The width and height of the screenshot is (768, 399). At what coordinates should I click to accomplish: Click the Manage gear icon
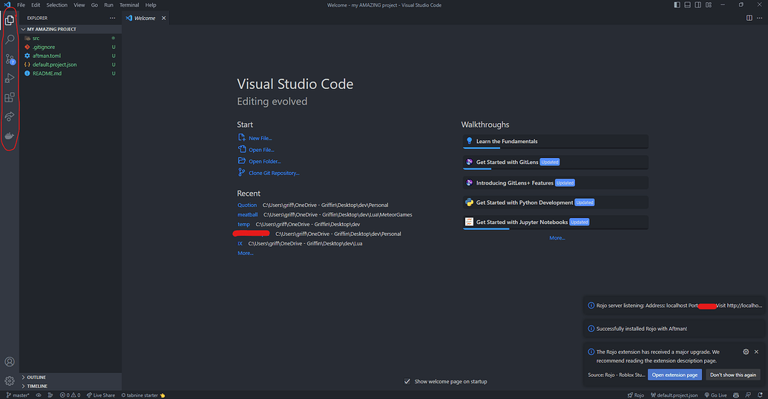pos(10,380)
